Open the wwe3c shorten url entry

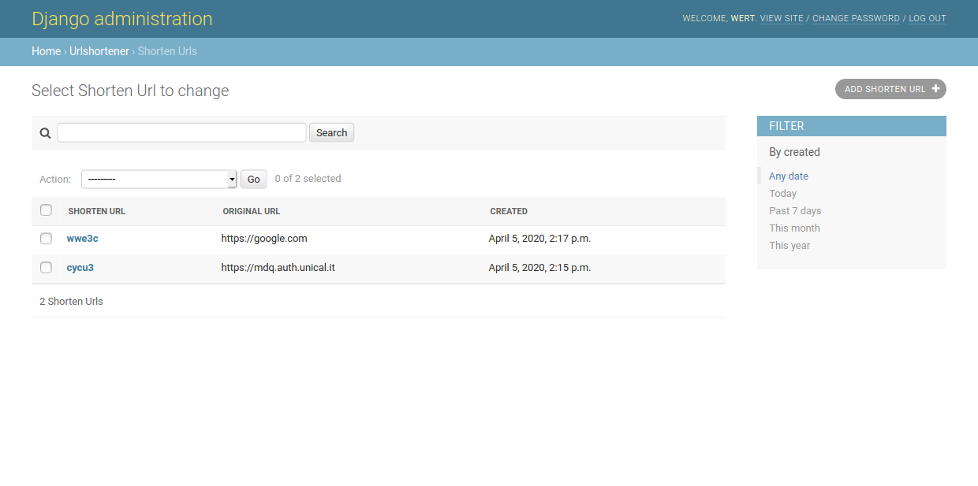tap(82, 238)
